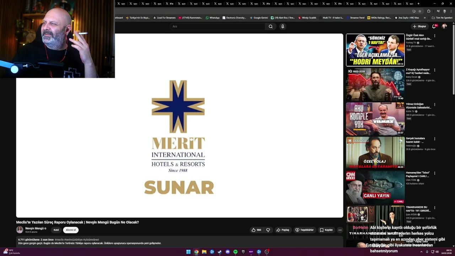Click the KAFA TV channel name
This screenshot has width=455, height=256.
(x=410, y=111)
